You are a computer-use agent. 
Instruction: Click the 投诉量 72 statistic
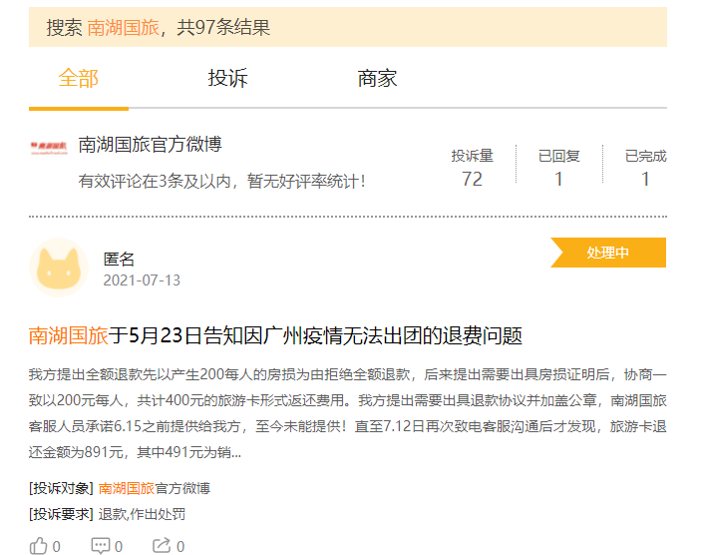472,168
